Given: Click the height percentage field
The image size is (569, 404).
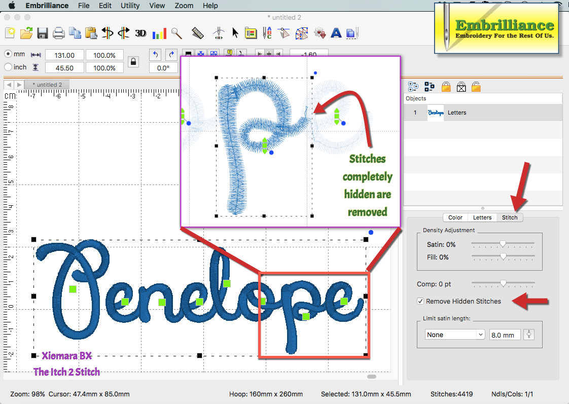Looking at the screenshot, I should 104,68.
